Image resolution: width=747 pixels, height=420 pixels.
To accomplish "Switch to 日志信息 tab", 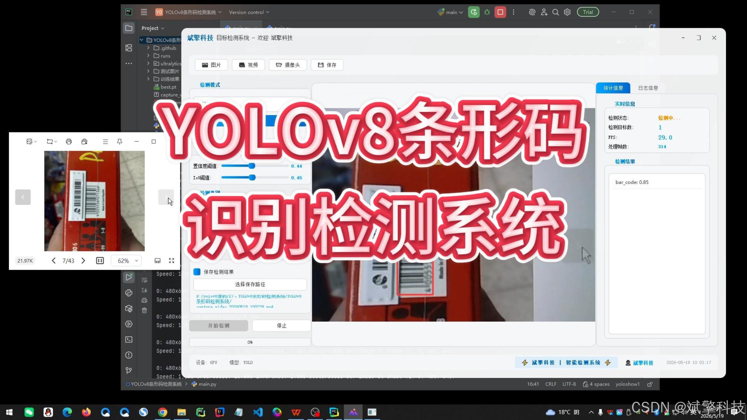I will (648, 88).
